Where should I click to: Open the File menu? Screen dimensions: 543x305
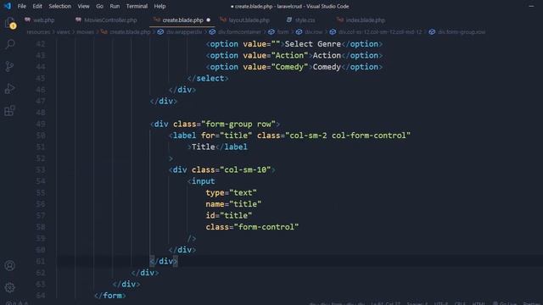point(22,6)
